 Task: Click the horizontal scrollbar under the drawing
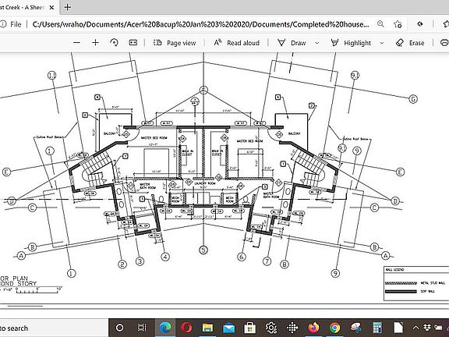[25, 306]
